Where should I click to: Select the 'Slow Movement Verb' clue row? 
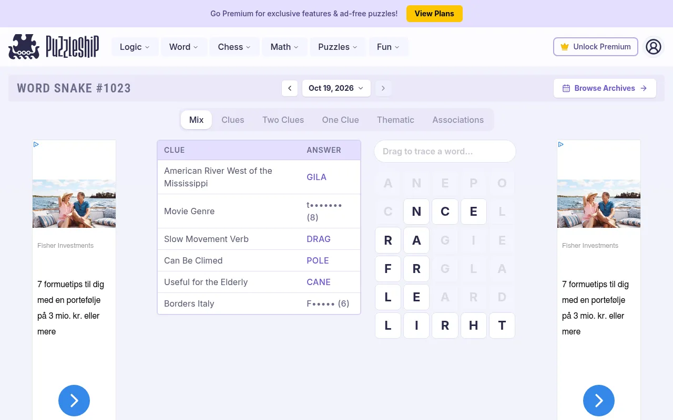pos(259,239)
